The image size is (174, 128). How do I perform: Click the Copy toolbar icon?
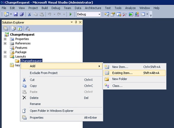(35, 14)
